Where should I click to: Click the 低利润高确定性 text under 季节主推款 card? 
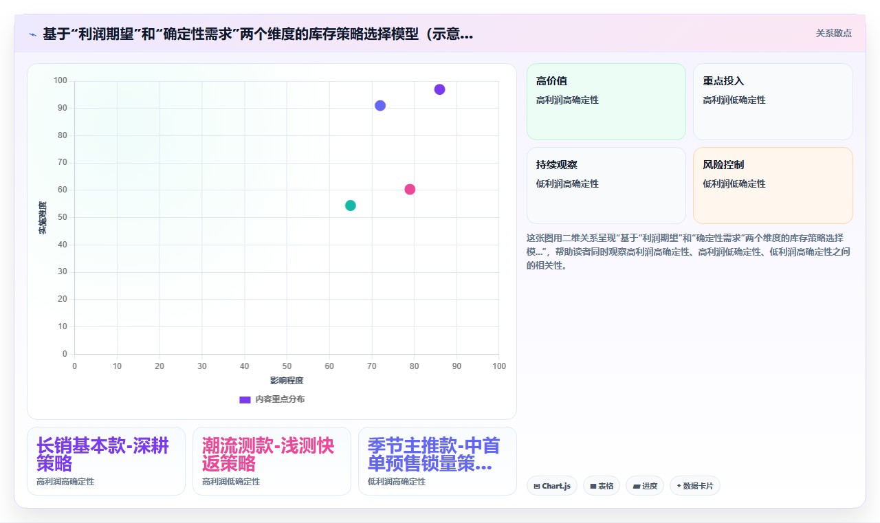pyautogui.click(x=397, y=482)
